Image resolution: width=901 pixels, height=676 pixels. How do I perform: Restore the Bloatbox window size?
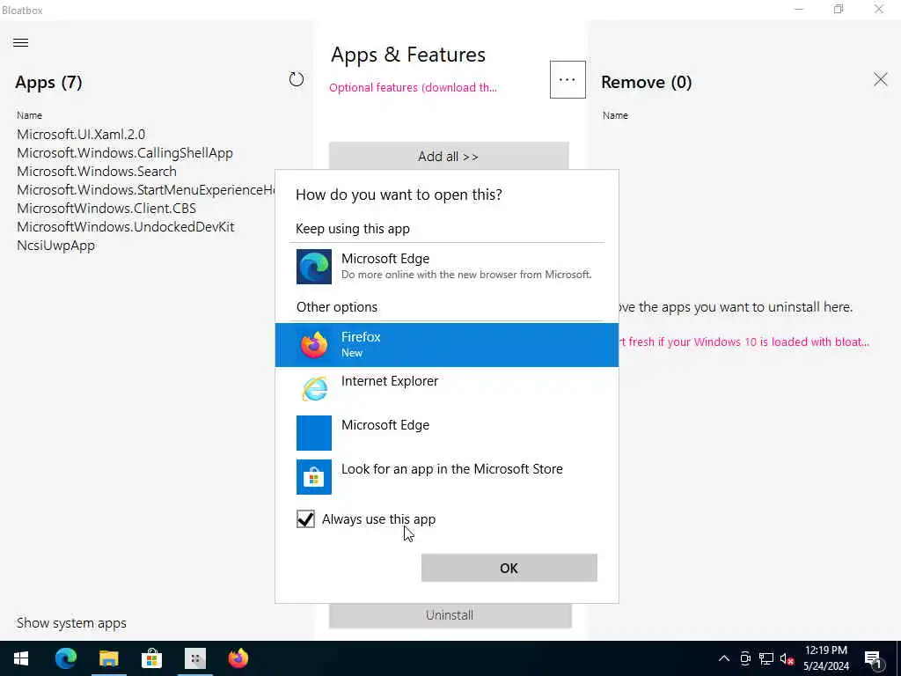(839, 9)
